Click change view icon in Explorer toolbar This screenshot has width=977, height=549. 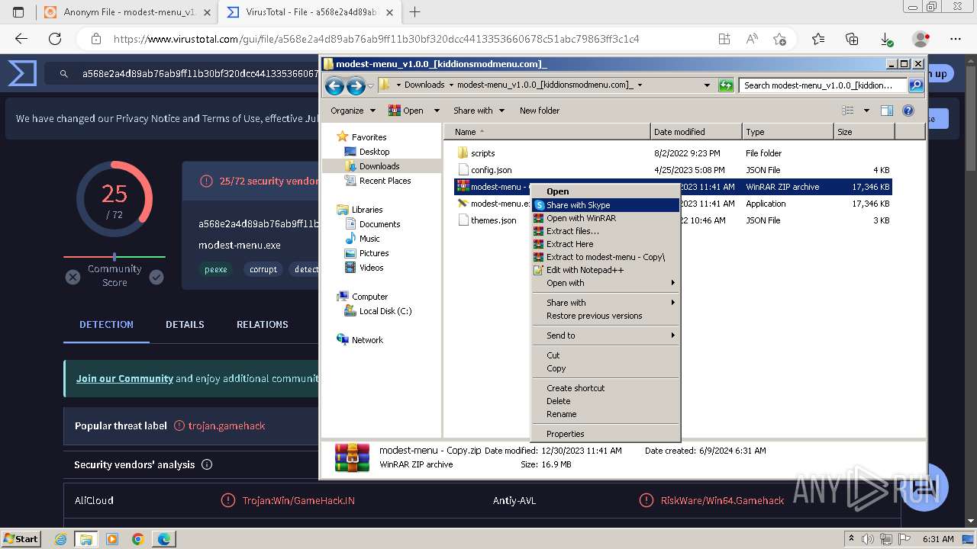tap(848, 111)
